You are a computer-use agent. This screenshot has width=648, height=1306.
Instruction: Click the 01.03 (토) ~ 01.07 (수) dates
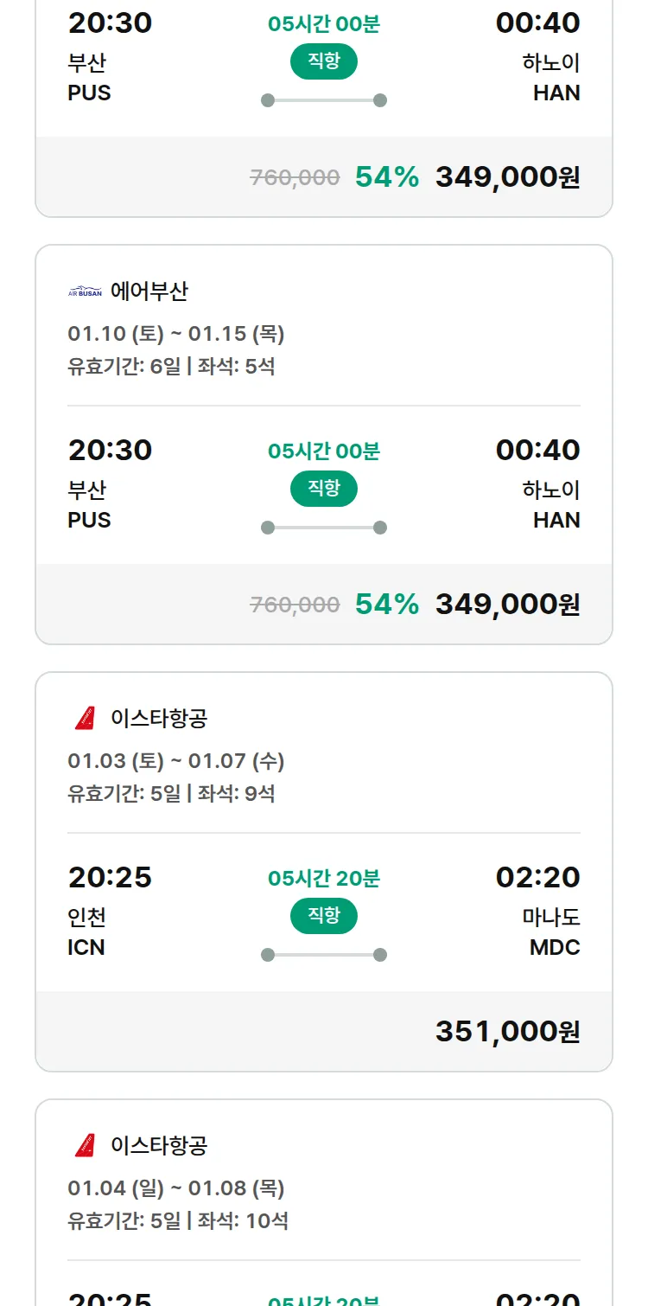[x=176, y=761]
